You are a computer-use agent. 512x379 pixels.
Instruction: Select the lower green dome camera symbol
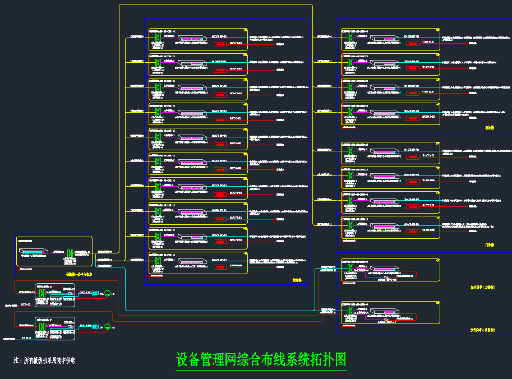(x=107, y=326)
